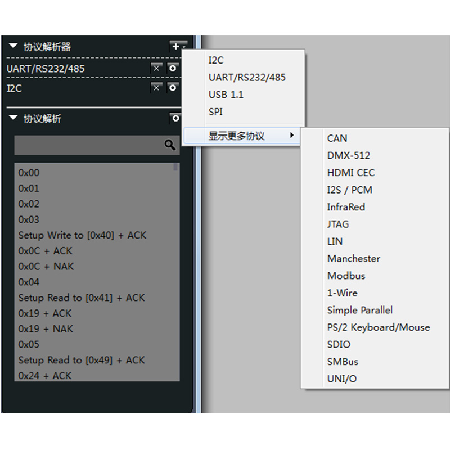Select HDMI CEC protocol
450x450 pixels.
375,173
